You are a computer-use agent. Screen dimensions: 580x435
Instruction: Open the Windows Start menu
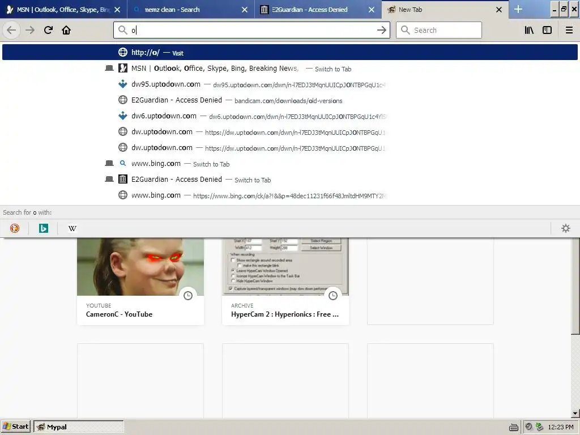(x=15, y=427)
